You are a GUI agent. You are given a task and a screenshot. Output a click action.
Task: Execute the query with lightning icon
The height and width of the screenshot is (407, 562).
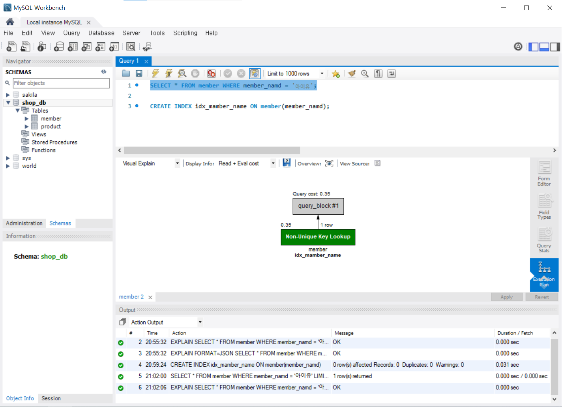click(155, 73)
